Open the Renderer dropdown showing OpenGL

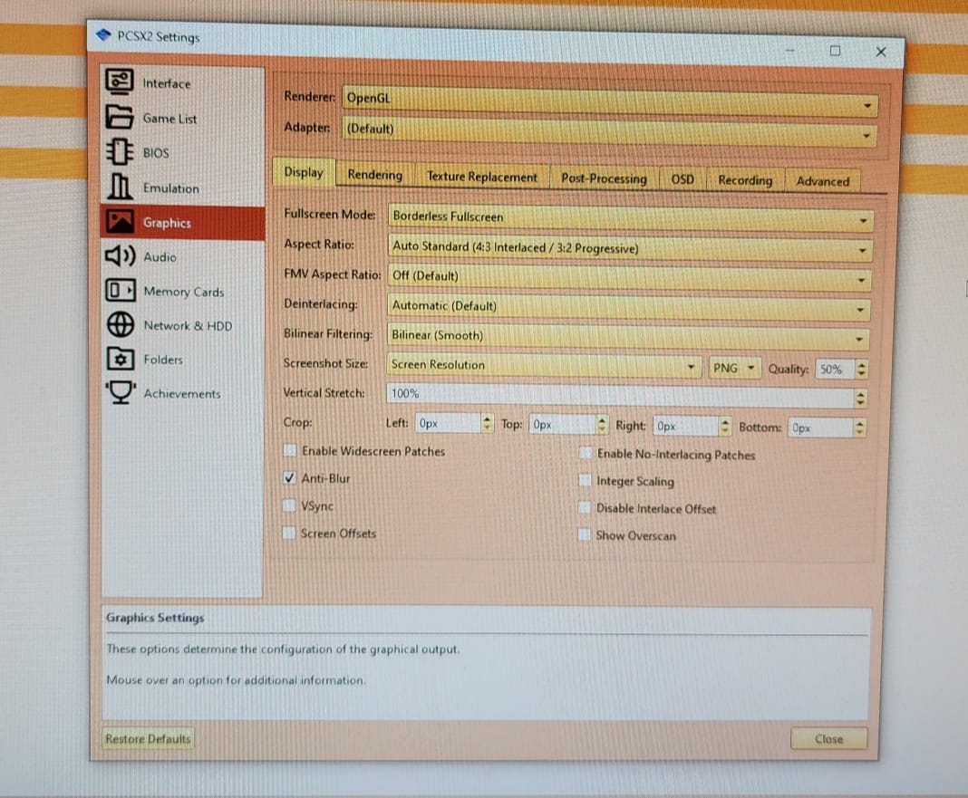click(610, 101)
